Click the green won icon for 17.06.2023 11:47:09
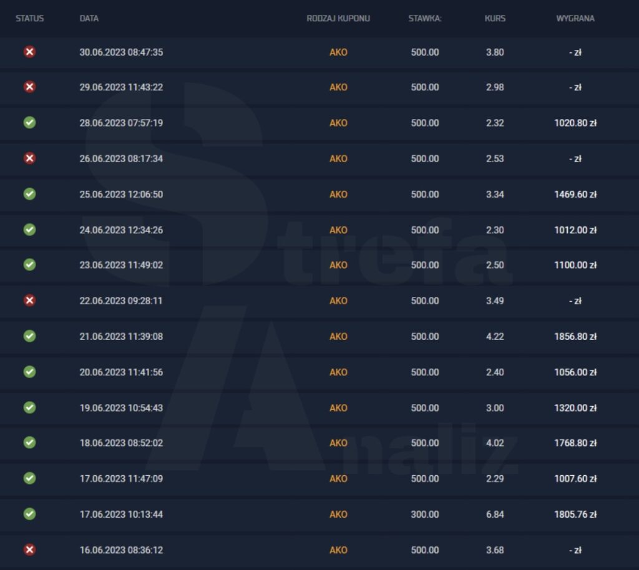The image size is (639, 570). click(x=29, y=478)
